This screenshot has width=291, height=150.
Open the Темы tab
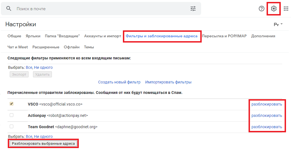click(89, 47)
